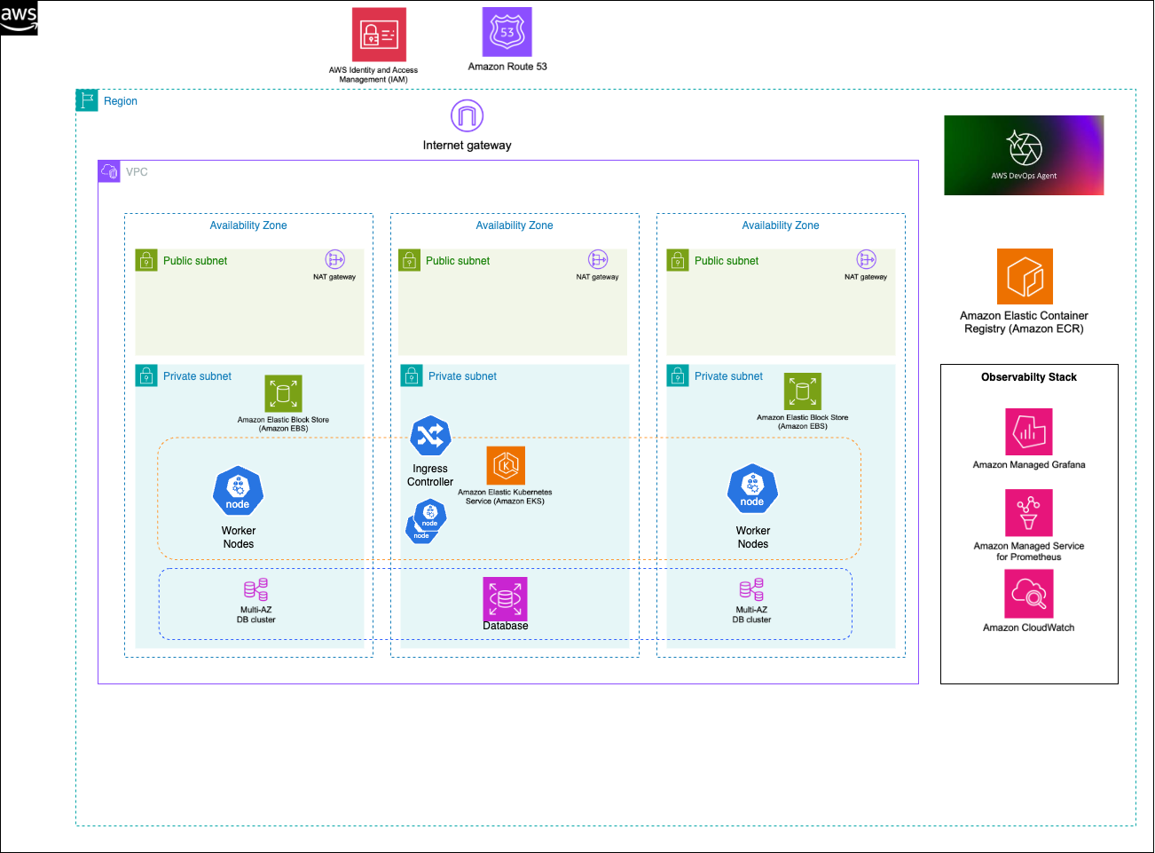Select the Amazon Elastic Container Registry icon
The image size is (1155, 853).
(1025, 276)
